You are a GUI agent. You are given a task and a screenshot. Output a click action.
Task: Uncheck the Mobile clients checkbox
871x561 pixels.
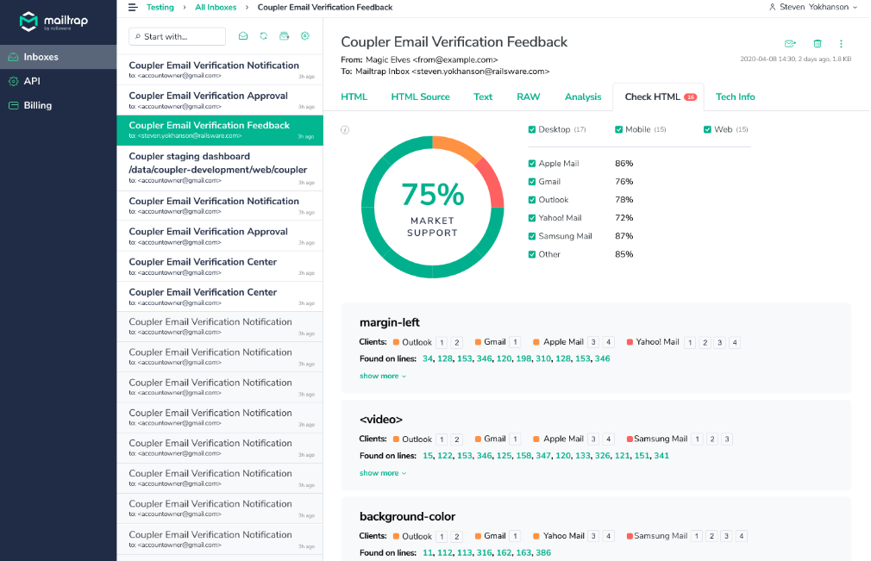[619, 129]
